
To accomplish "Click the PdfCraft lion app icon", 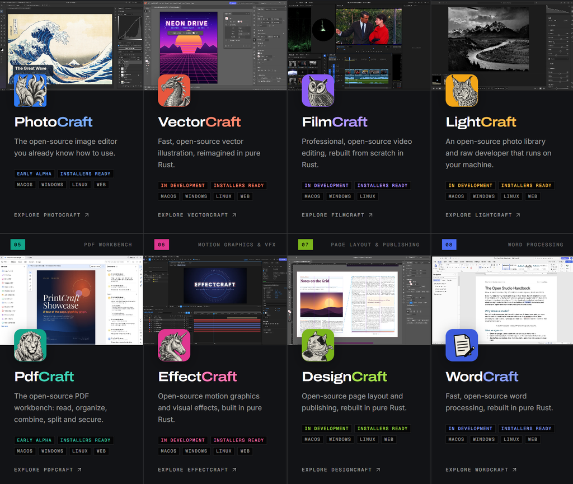I will tap(30, 345).
